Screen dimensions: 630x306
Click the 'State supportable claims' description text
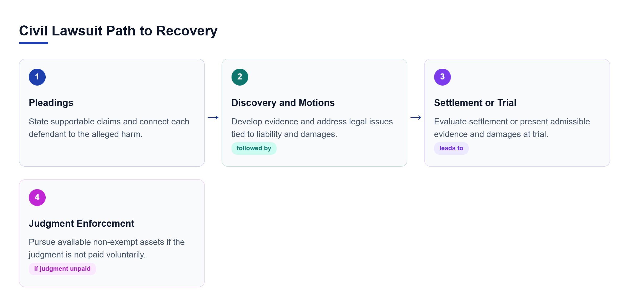pos(109,128)
